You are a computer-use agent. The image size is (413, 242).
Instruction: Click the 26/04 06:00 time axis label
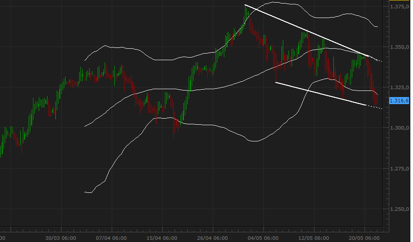click(212, 238)
